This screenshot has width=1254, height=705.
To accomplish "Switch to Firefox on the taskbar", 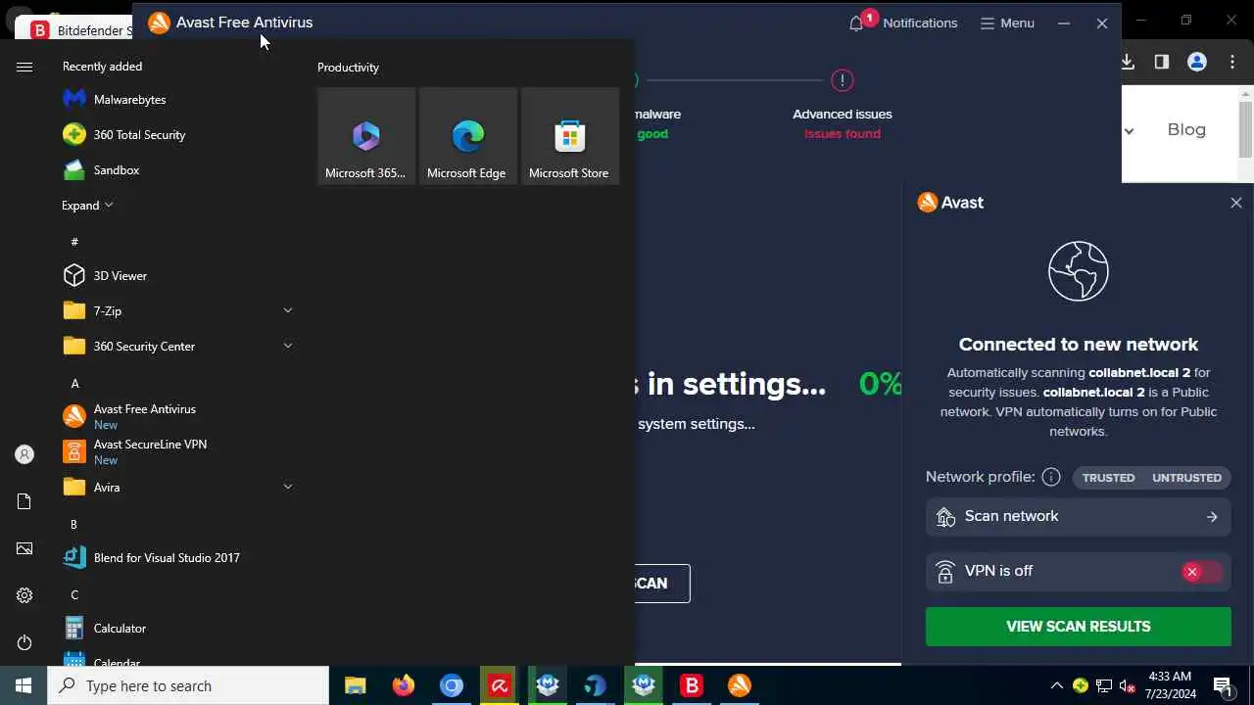I will pos(404,685).
